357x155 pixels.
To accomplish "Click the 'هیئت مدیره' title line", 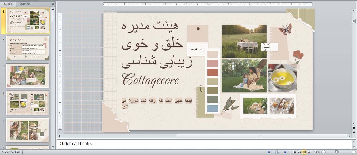I will (x=150, y=26).
